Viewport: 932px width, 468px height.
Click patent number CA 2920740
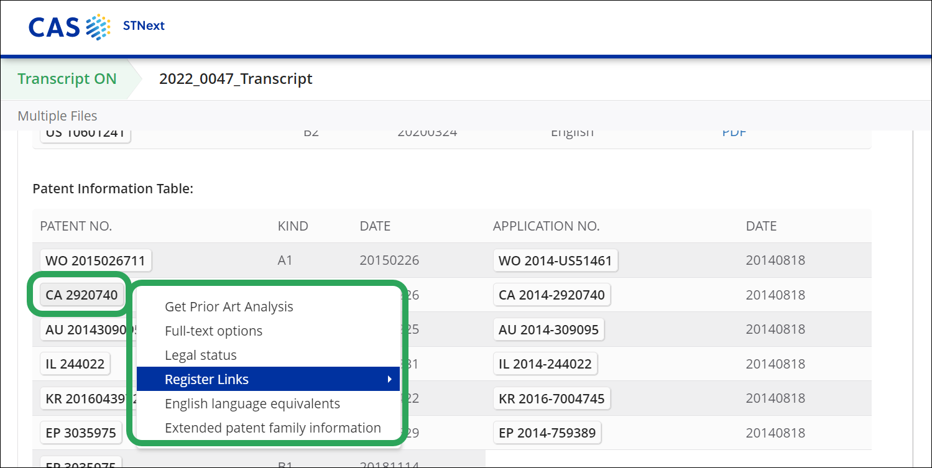81,295
